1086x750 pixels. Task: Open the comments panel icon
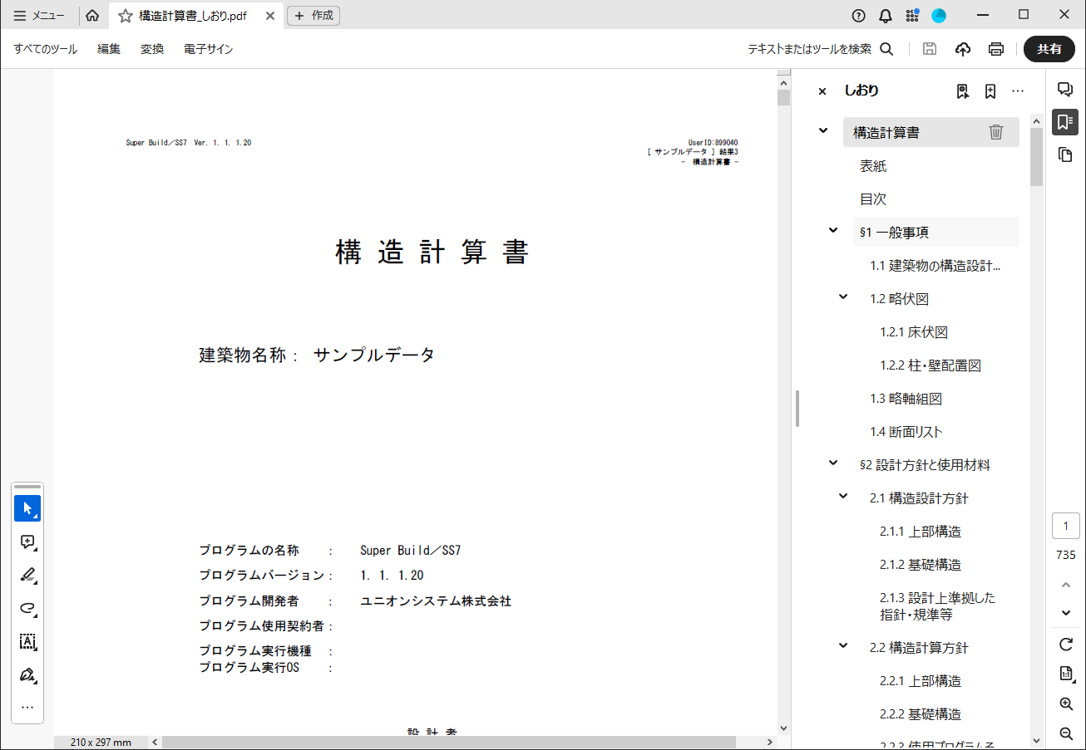pos(1065,89)
